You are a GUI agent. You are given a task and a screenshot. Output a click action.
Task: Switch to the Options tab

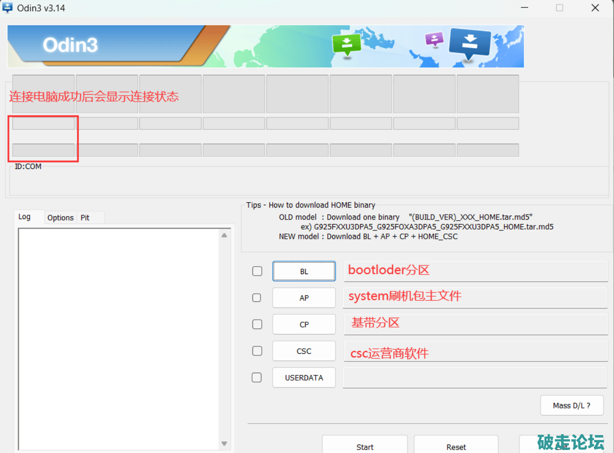pyautogui.click(x=61, y=218)
